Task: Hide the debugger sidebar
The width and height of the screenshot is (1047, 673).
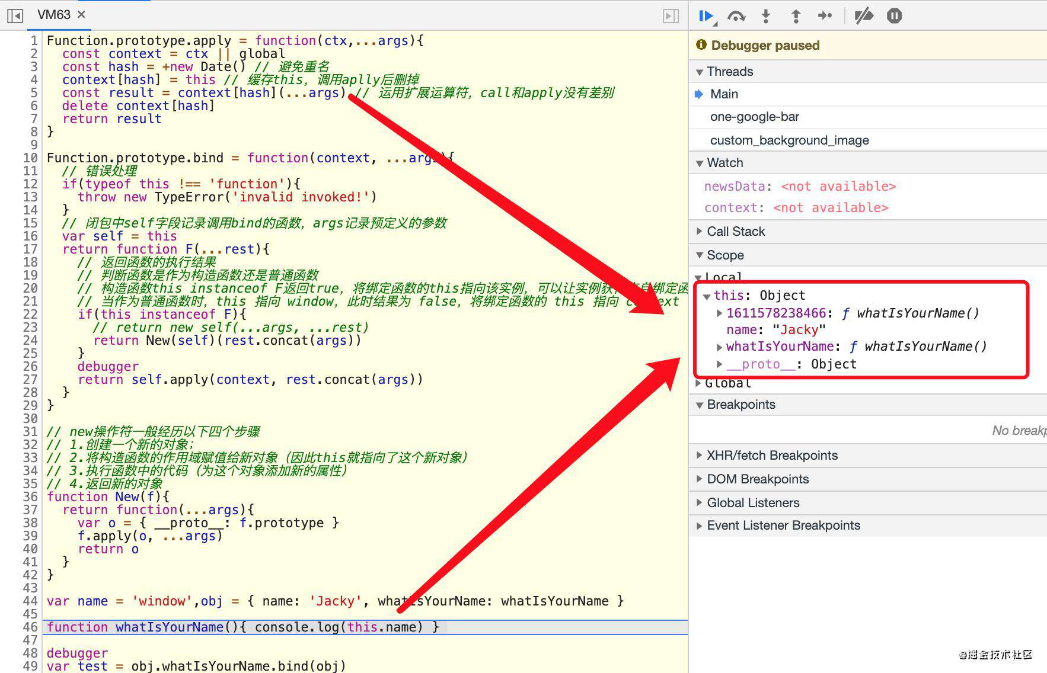Action: coord(671,16)
